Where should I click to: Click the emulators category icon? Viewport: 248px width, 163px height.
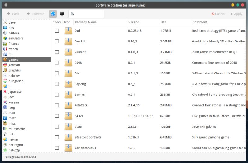(x=5, y=38)
